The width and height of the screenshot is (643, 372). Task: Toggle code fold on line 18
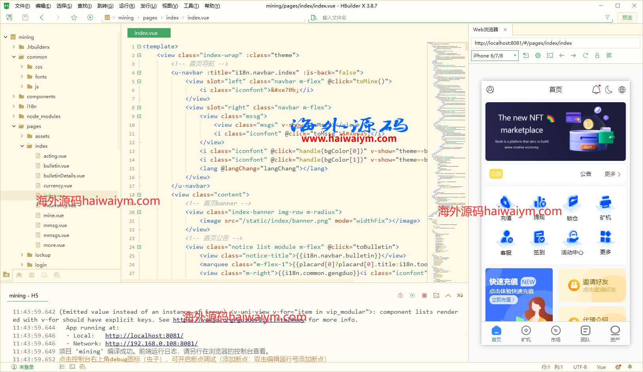pyautogui.click(x=139, y=195)
